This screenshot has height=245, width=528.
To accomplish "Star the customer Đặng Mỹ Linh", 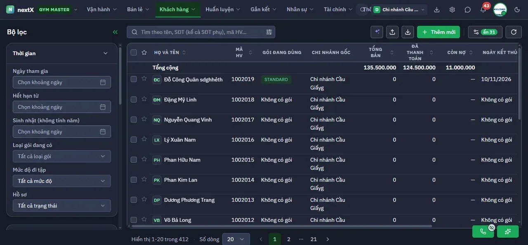I will [144, 99].
